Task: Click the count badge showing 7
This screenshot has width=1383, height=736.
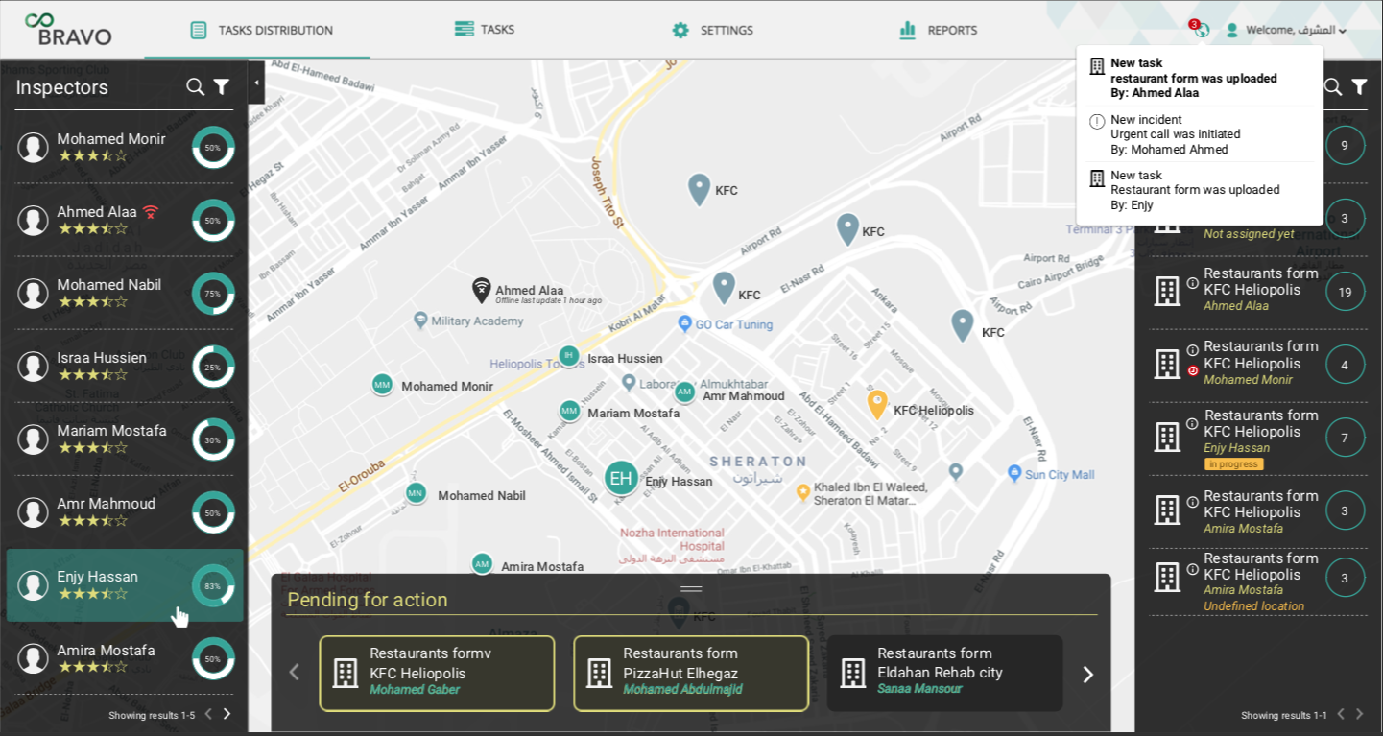Action: coord(1346,438)
